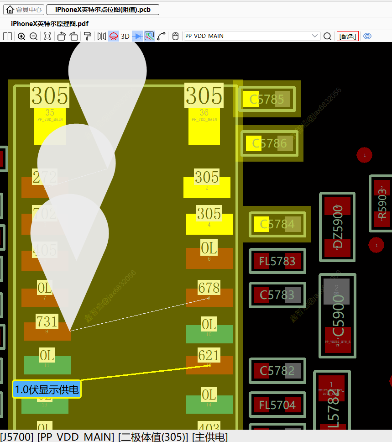Click the red test point right of DZ5900
The height and width of the screenshot is (442, 392).
click(x=376, y=245)
